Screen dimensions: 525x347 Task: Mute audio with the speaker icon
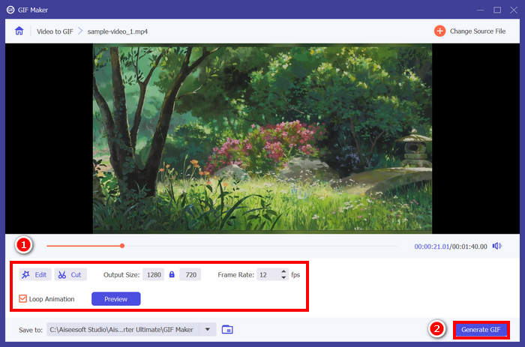496,247
